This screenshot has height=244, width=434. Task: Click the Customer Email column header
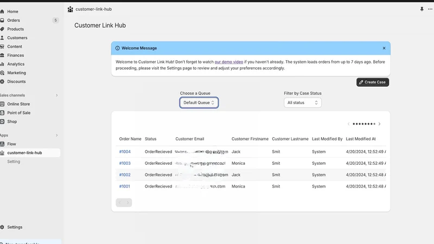(x=189, y=139)
